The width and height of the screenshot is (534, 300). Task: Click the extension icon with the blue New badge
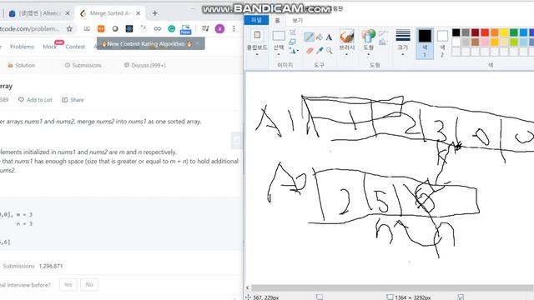pos(185,30)
